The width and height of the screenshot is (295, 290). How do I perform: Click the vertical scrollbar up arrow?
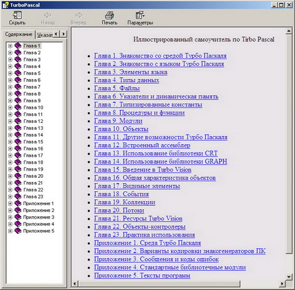(289, 31)
